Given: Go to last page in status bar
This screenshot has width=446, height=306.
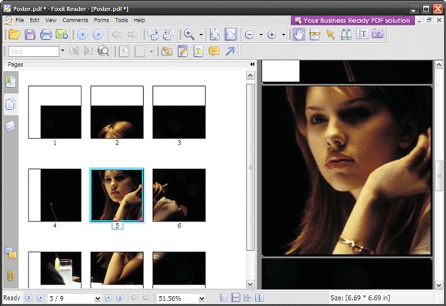Looking at the screenshot, I should 120,298.
